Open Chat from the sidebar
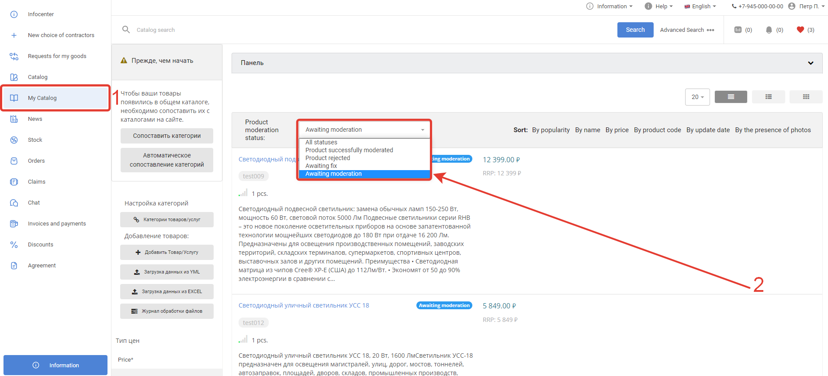Screen dimensions: 828x376 tap(34, 203)
